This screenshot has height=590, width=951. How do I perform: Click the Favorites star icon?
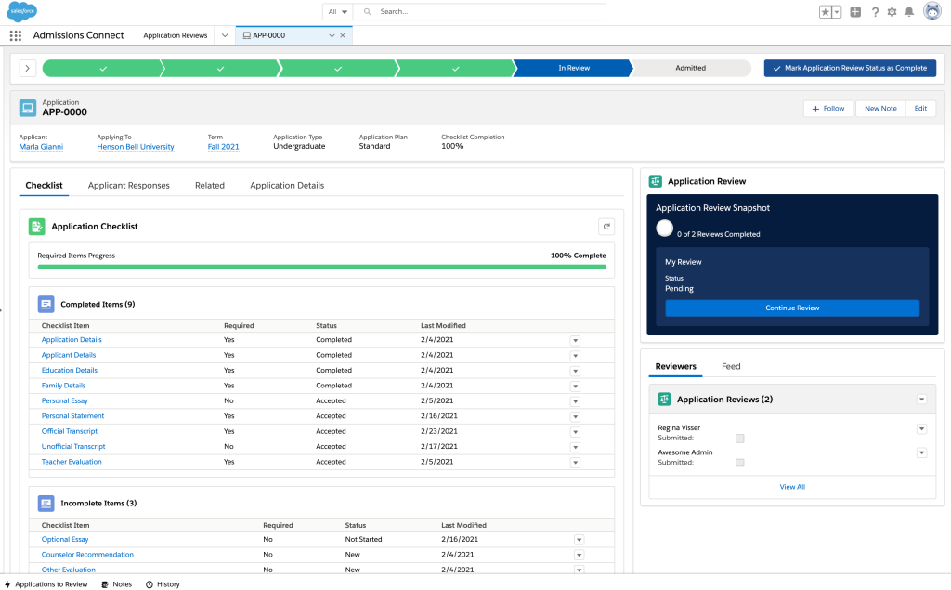tap(825, 12)
